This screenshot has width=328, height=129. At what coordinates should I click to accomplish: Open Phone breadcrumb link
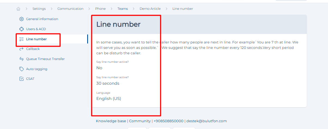pos(100,9)
